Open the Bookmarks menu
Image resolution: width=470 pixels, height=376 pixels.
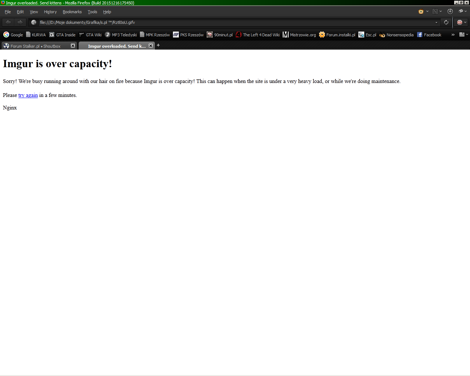(72, 12)
